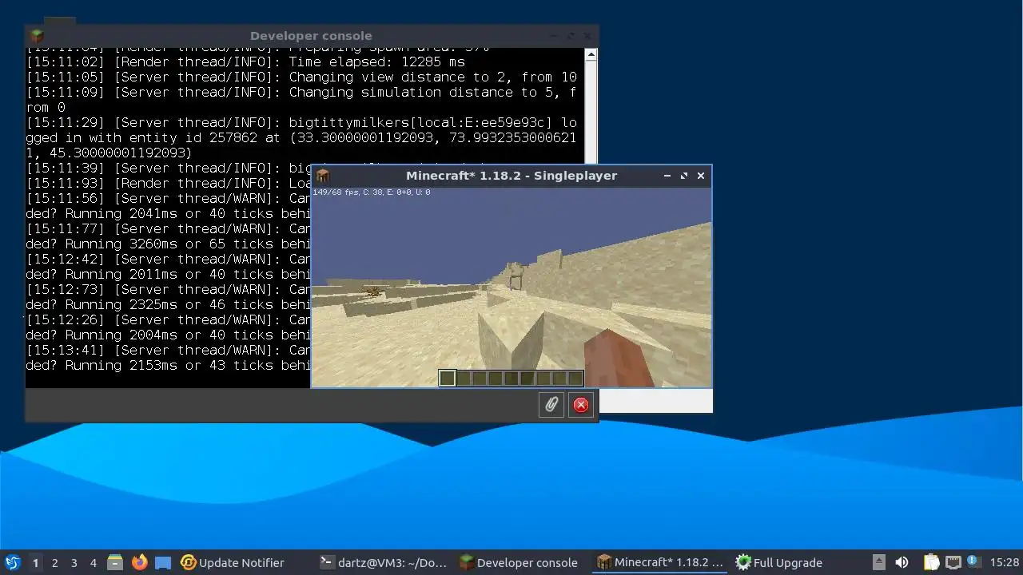
Task: Switch to workspace 1 in pager
Action: 35,562
